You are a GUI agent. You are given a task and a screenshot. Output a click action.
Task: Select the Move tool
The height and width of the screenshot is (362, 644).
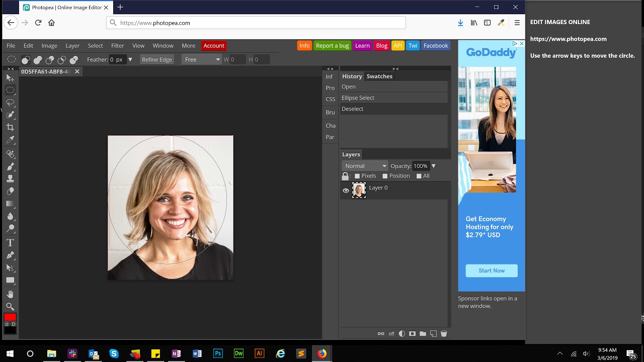click(x=10, y=78)
